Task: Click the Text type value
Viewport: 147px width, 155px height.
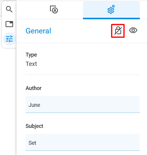Action: [x=31, y=64]
